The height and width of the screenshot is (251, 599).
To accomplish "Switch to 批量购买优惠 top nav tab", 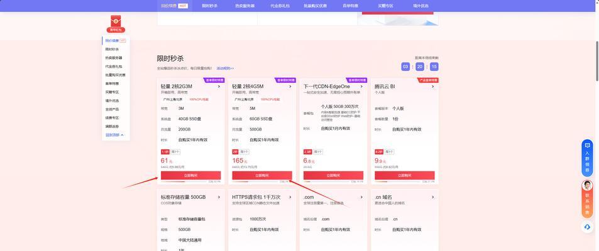I will 315,6.
